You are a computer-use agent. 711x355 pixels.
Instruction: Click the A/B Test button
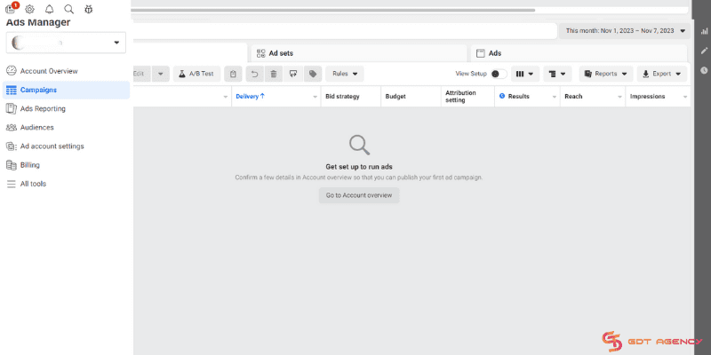click(x=196, y=74)
